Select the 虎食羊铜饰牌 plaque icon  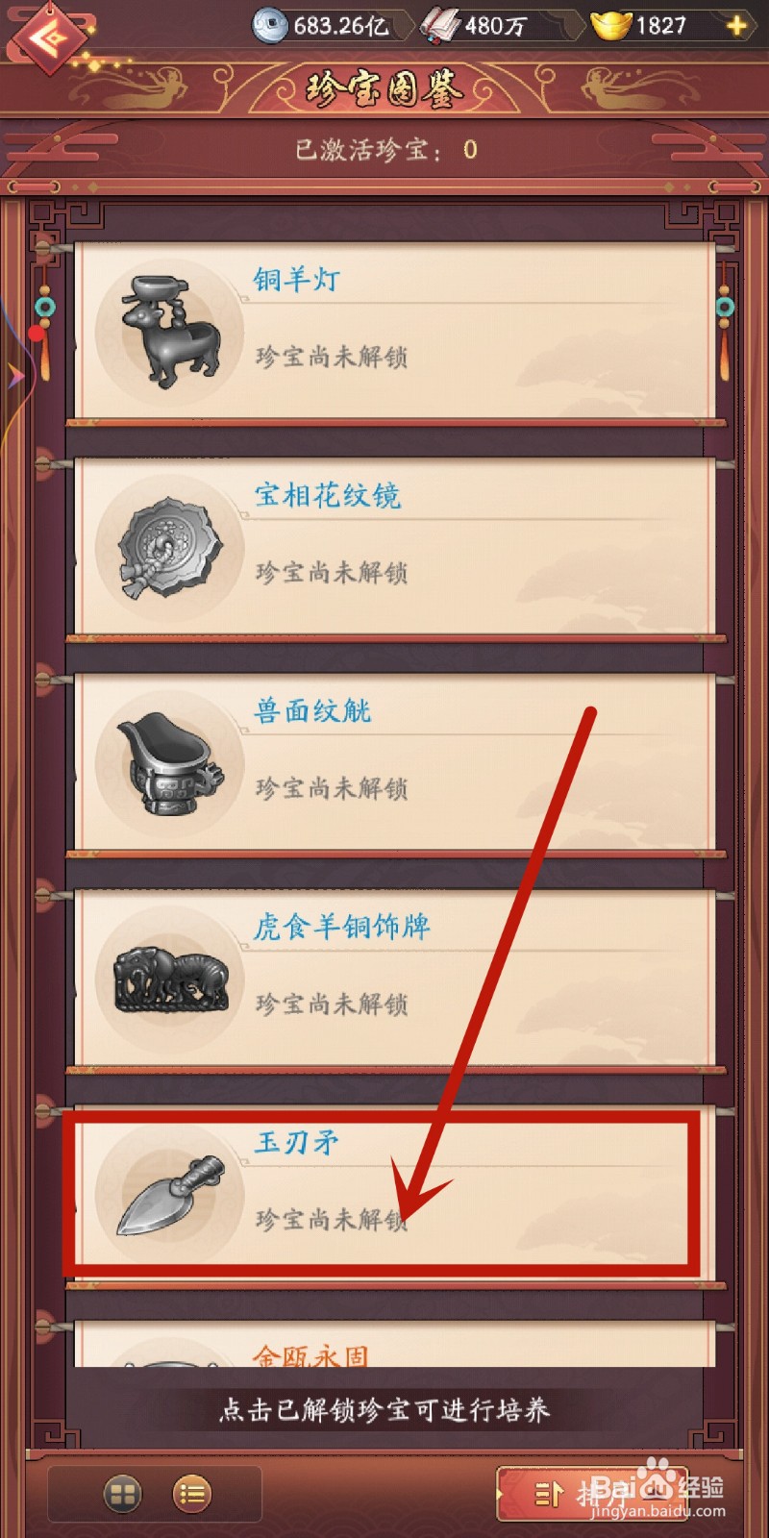pyautogui.click(x=171, y=980)
